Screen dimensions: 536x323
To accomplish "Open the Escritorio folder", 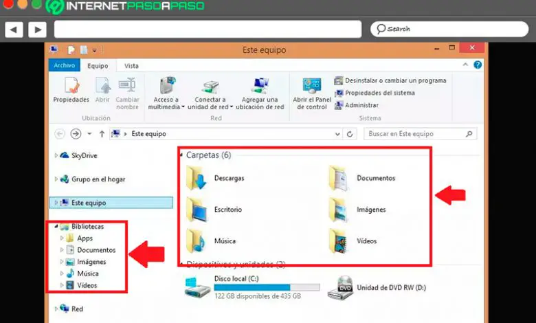I will pyautogui.click(x=214, y=210).
